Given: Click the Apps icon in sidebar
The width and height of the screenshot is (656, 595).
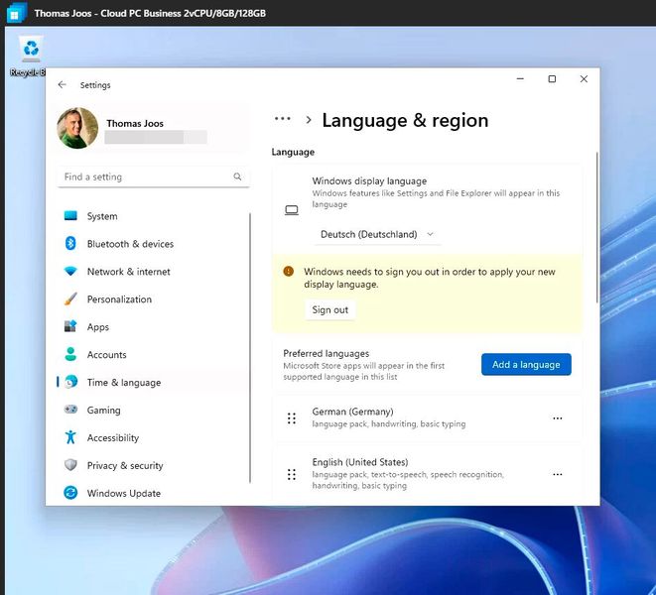Looking at the screenshot, I should [70, 326].
